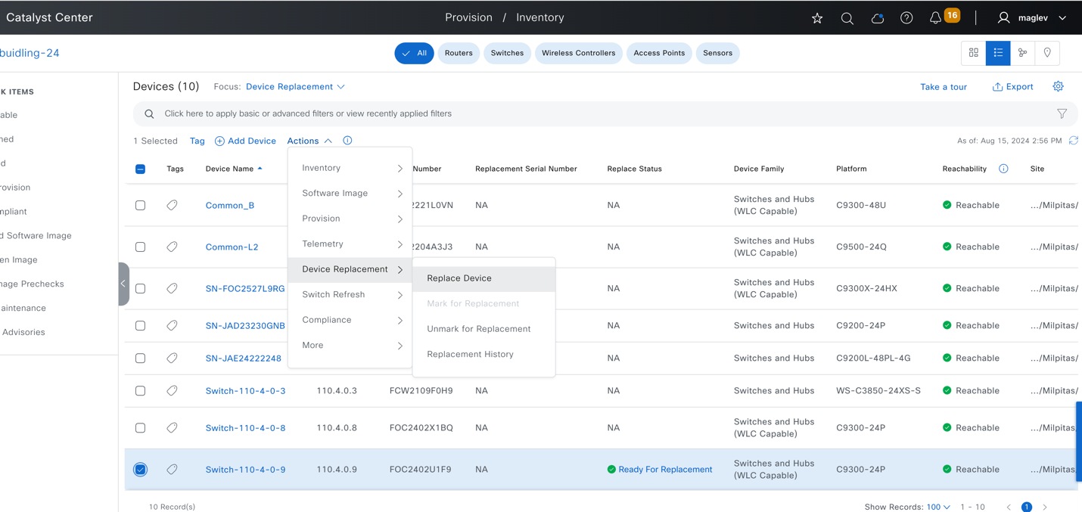Switch to topology view icon
1082x512 pixels.
click(1022, 53)
